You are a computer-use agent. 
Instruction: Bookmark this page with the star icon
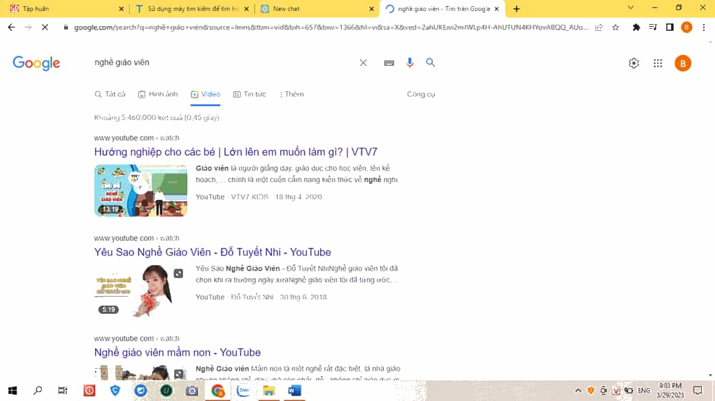tap(616, 27)
